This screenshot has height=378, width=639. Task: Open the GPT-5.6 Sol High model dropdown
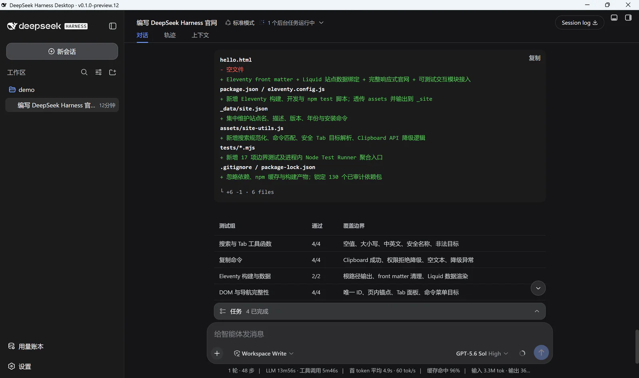482,354
